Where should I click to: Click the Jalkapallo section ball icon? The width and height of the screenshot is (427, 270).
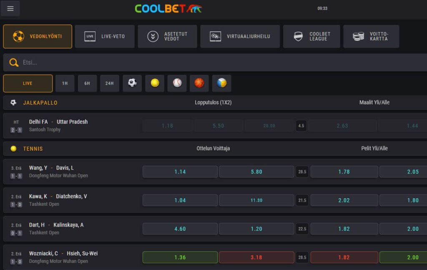13,102
